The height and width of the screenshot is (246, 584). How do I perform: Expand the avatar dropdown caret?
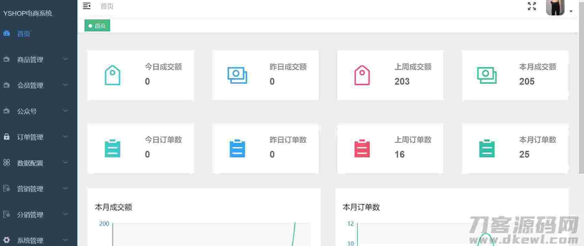click(x=571, y=11)
